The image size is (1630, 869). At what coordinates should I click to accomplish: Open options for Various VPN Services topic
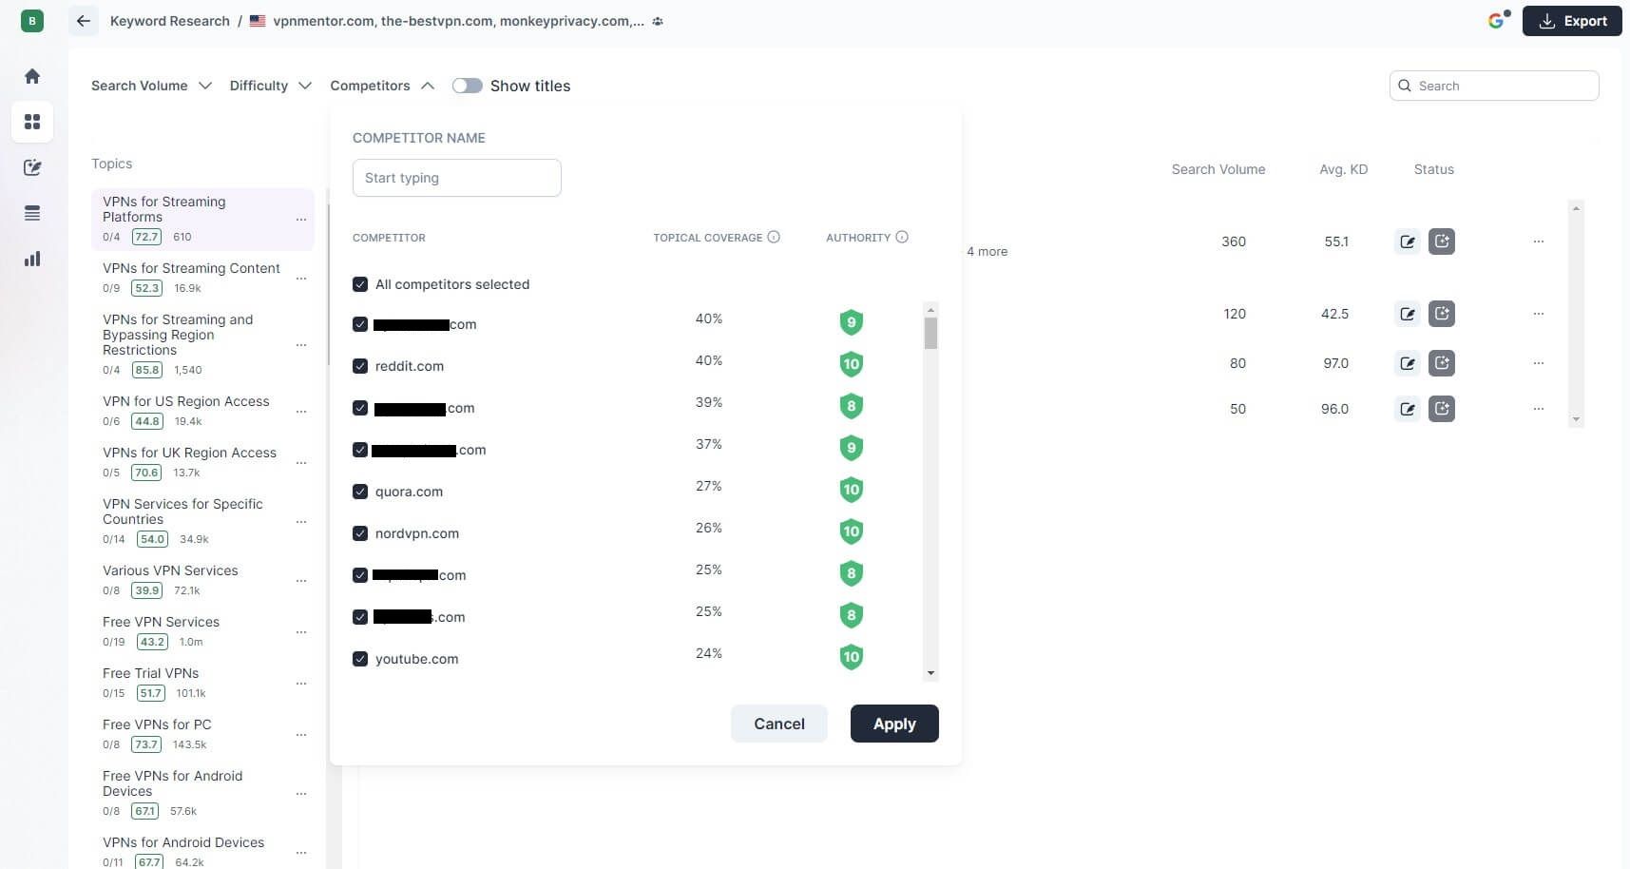301,581
